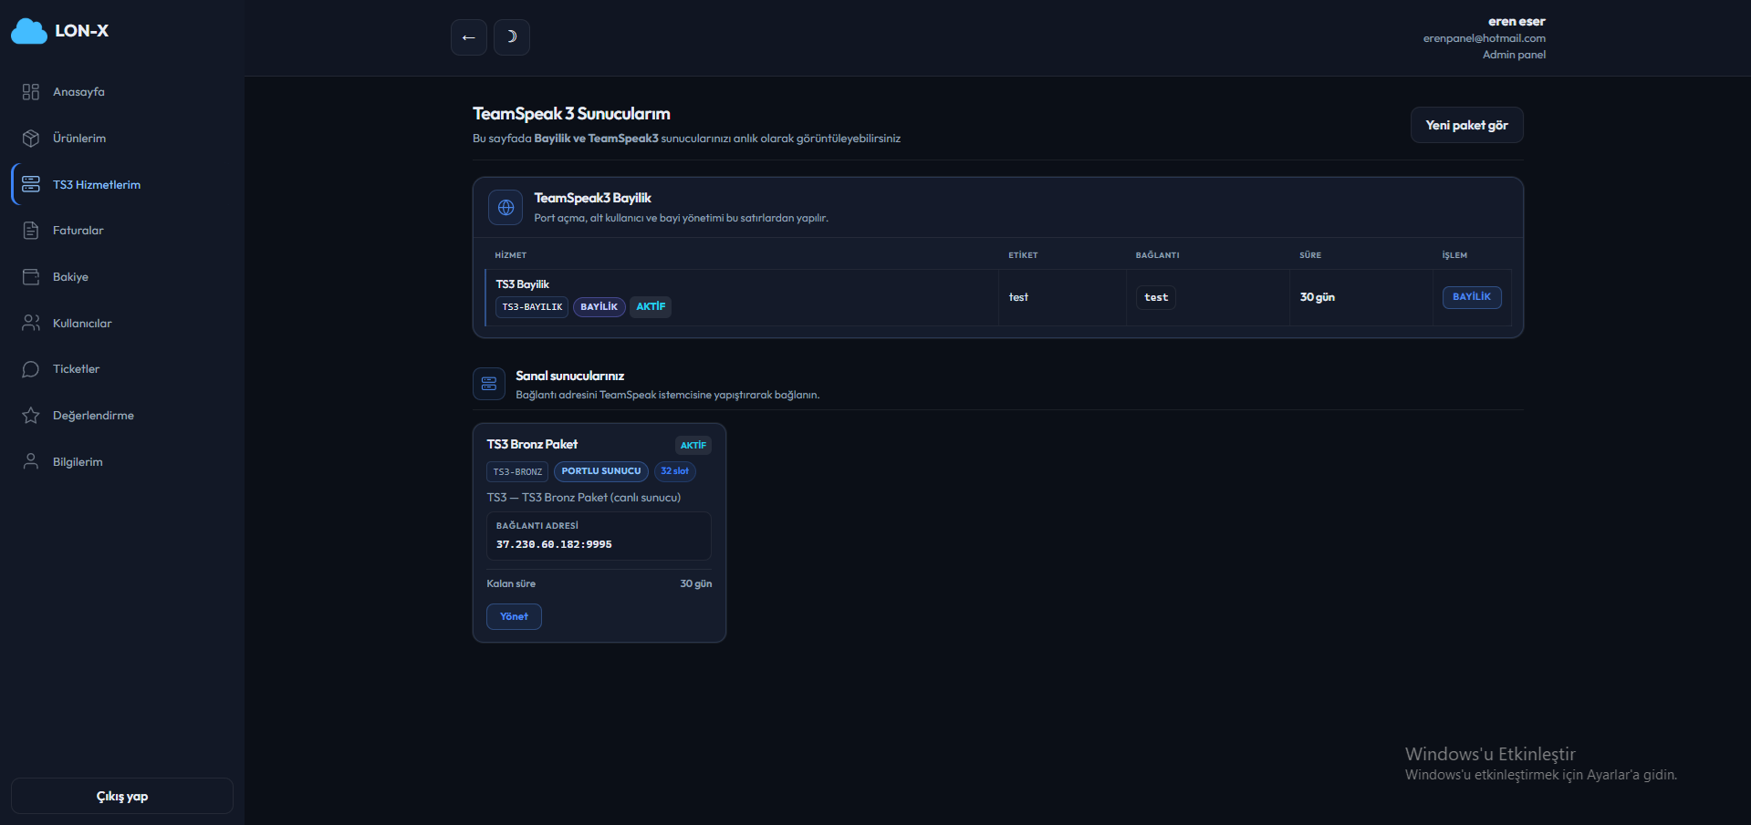Image resolution: width=1751 pixels, height=825 pixels.
Task: Open the Ürünlerim menu item
Action: (122, 139)
